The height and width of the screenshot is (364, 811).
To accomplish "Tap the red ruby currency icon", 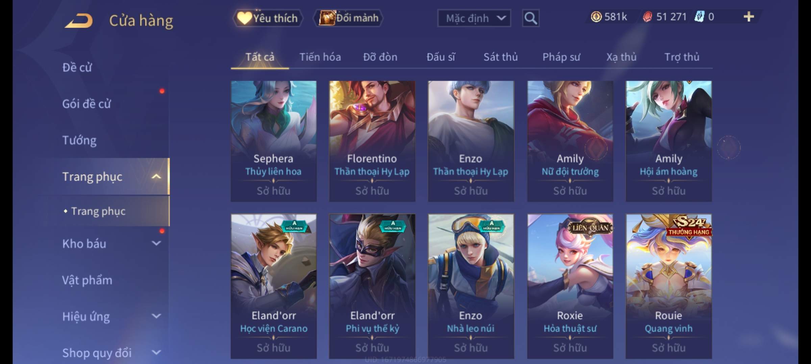I will (647, 17).
